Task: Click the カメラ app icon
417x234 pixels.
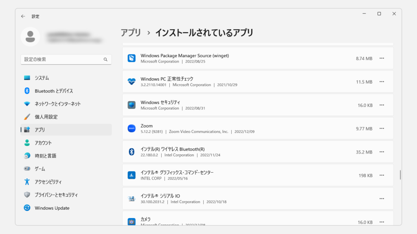Action: pos(132,221)
